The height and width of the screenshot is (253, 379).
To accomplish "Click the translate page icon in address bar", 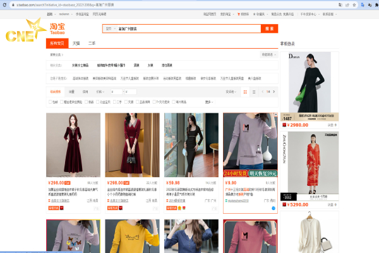I will point(340,5).
